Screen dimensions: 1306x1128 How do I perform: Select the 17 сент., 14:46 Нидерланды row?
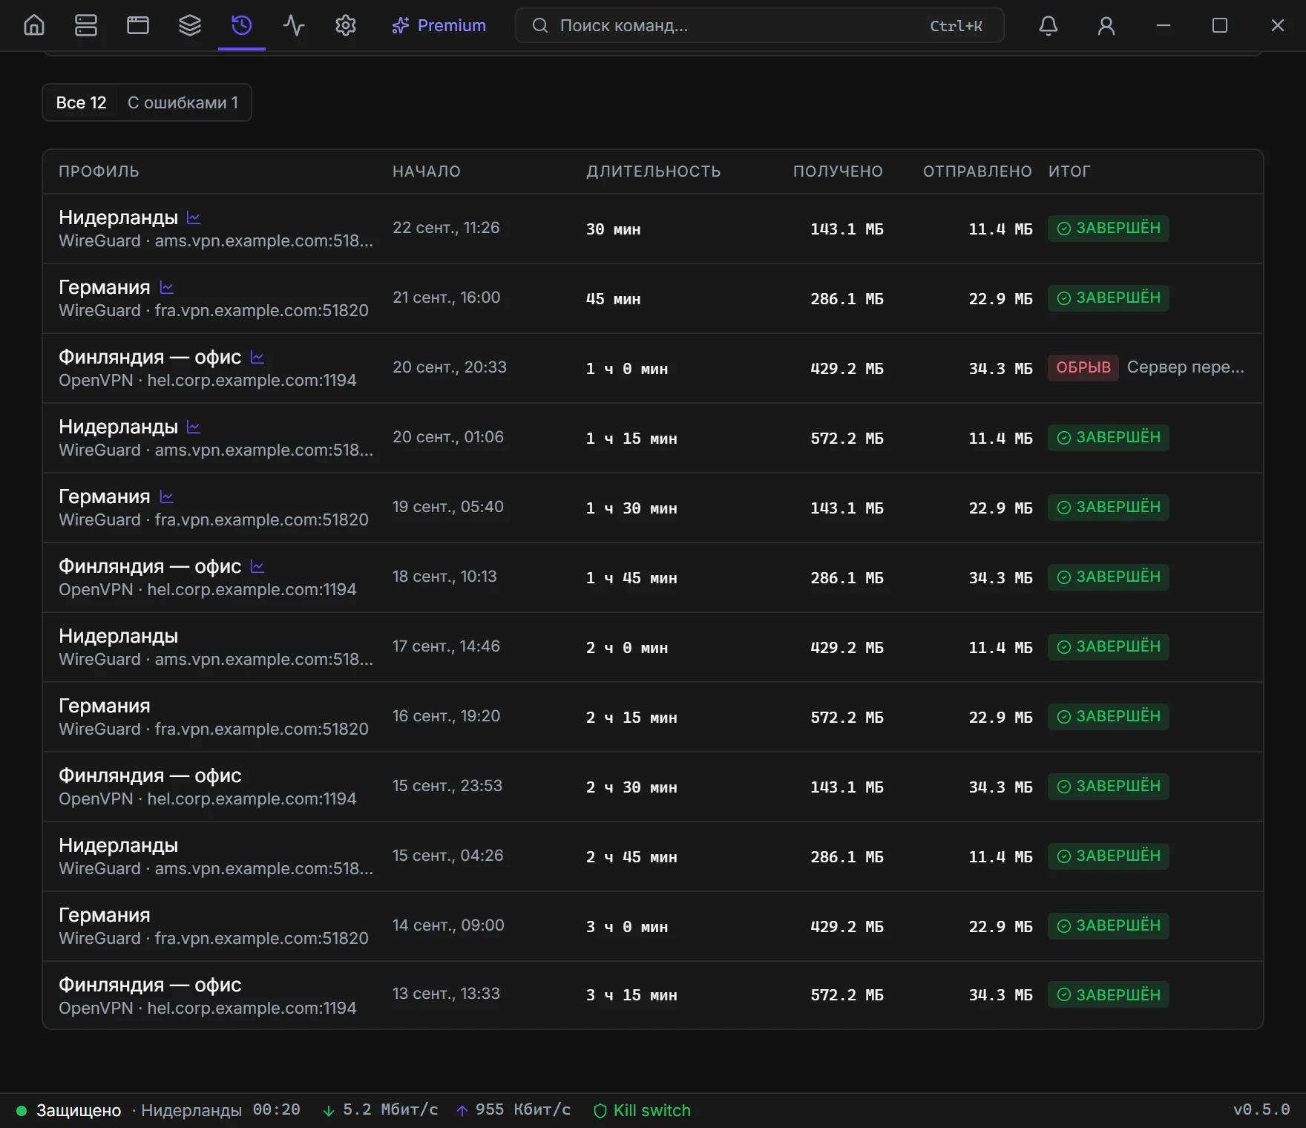[653, 647]
